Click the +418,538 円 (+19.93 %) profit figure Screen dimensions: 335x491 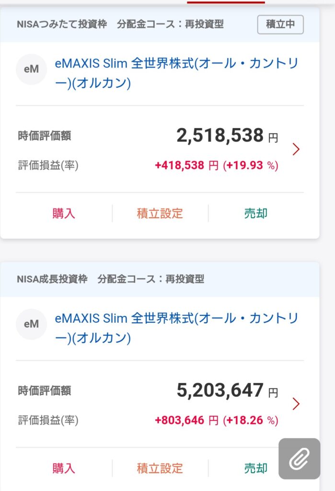tap(216, 165)
